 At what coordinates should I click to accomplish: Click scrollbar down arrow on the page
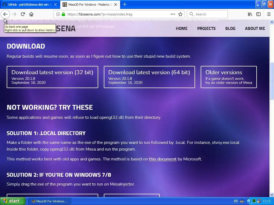pyautogui.click(x=272, y=194)
